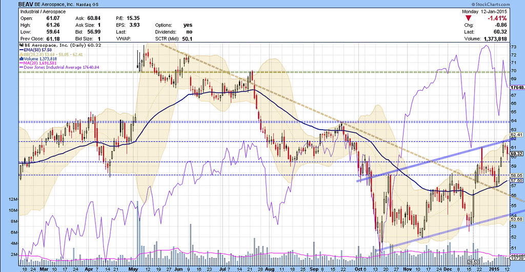The height and width of the screenshot is (272, 525).
Task: Click the 20.53 value box near the bottom
Action: point(473,262)
